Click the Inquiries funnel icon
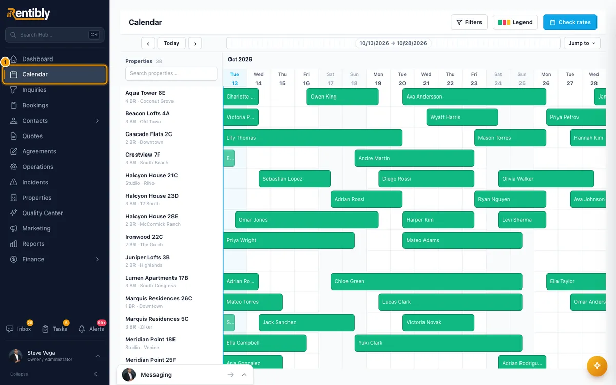The width and height of the screenshot is (616, 385). pyautogui.click(x=14, y=90)
